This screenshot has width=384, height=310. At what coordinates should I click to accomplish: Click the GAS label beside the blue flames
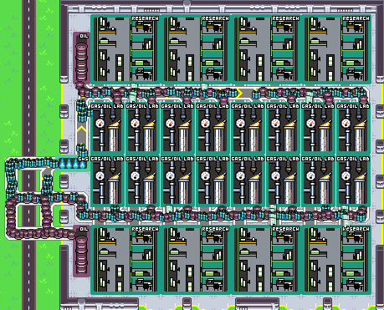point(83,159)
